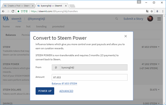Focus the Amount input field
The width and height of the screenshot is (166, 105).
pos(90,77)
